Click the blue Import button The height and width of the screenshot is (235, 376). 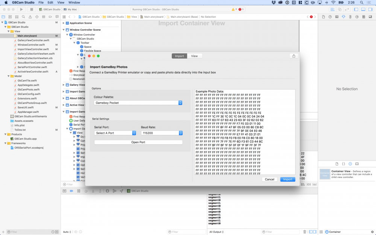click(288, 179)
